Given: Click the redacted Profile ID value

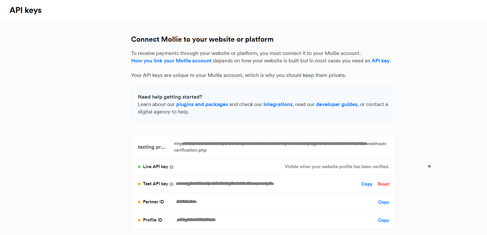Looking at the screenshot, I should [x=196, y=220].
